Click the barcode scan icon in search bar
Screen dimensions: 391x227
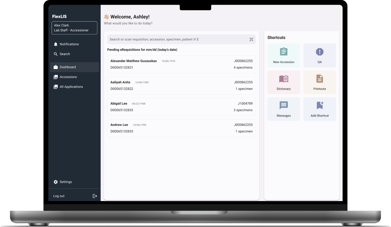pos(251,39)
